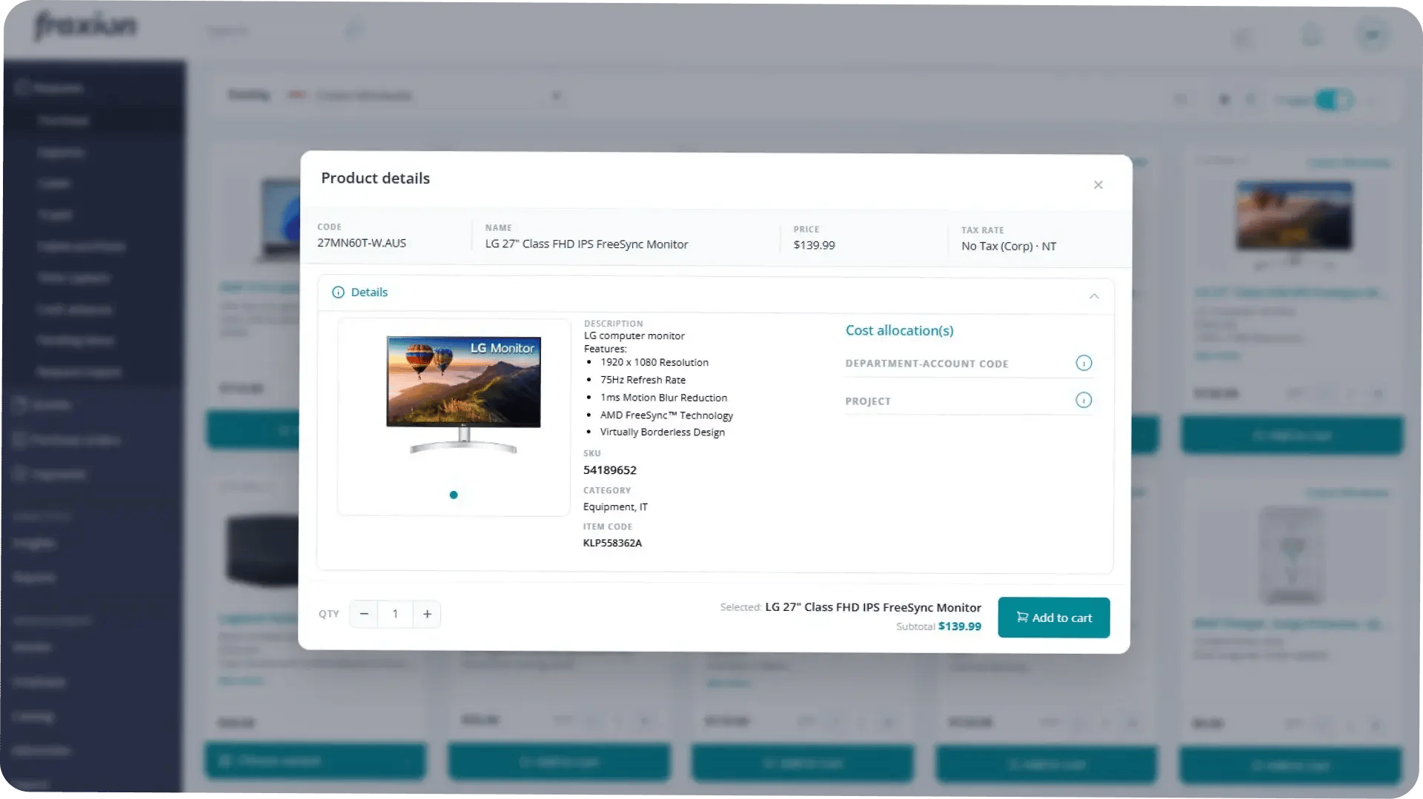Close the Product details dialog
This screenshot has height=799, width=1423.
pos(1098,184)
